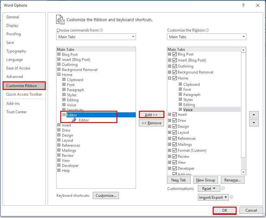The width and height of the screenshot is (266, 218).
Task: Click the Rename... button
Action: (233, 180)
